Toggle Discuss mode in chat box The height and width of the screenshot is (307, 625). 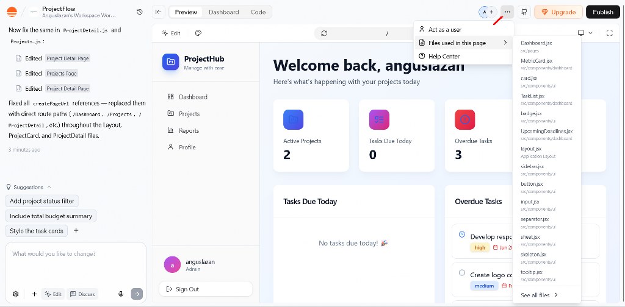[82, 294]
